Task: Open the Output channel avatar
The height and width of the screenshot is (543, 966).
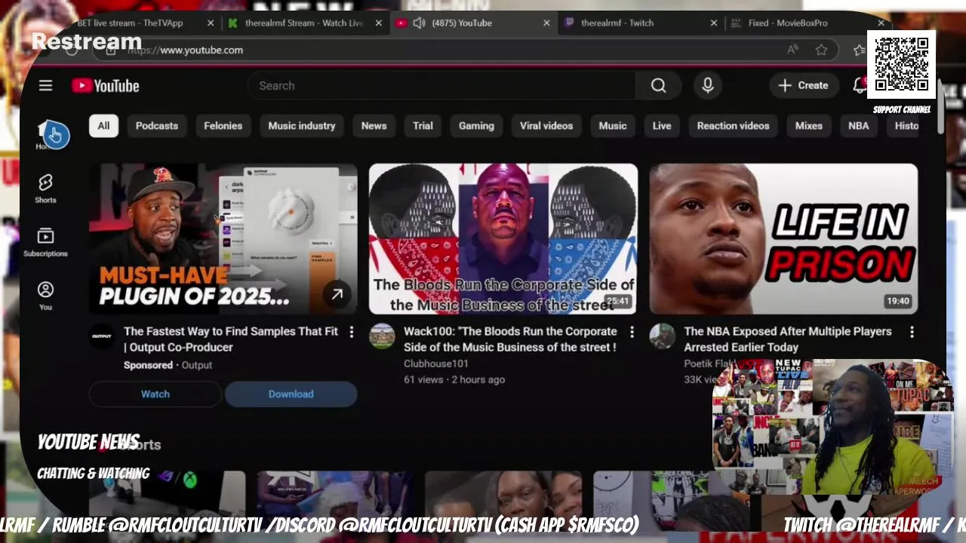Action: click(102, 336)
